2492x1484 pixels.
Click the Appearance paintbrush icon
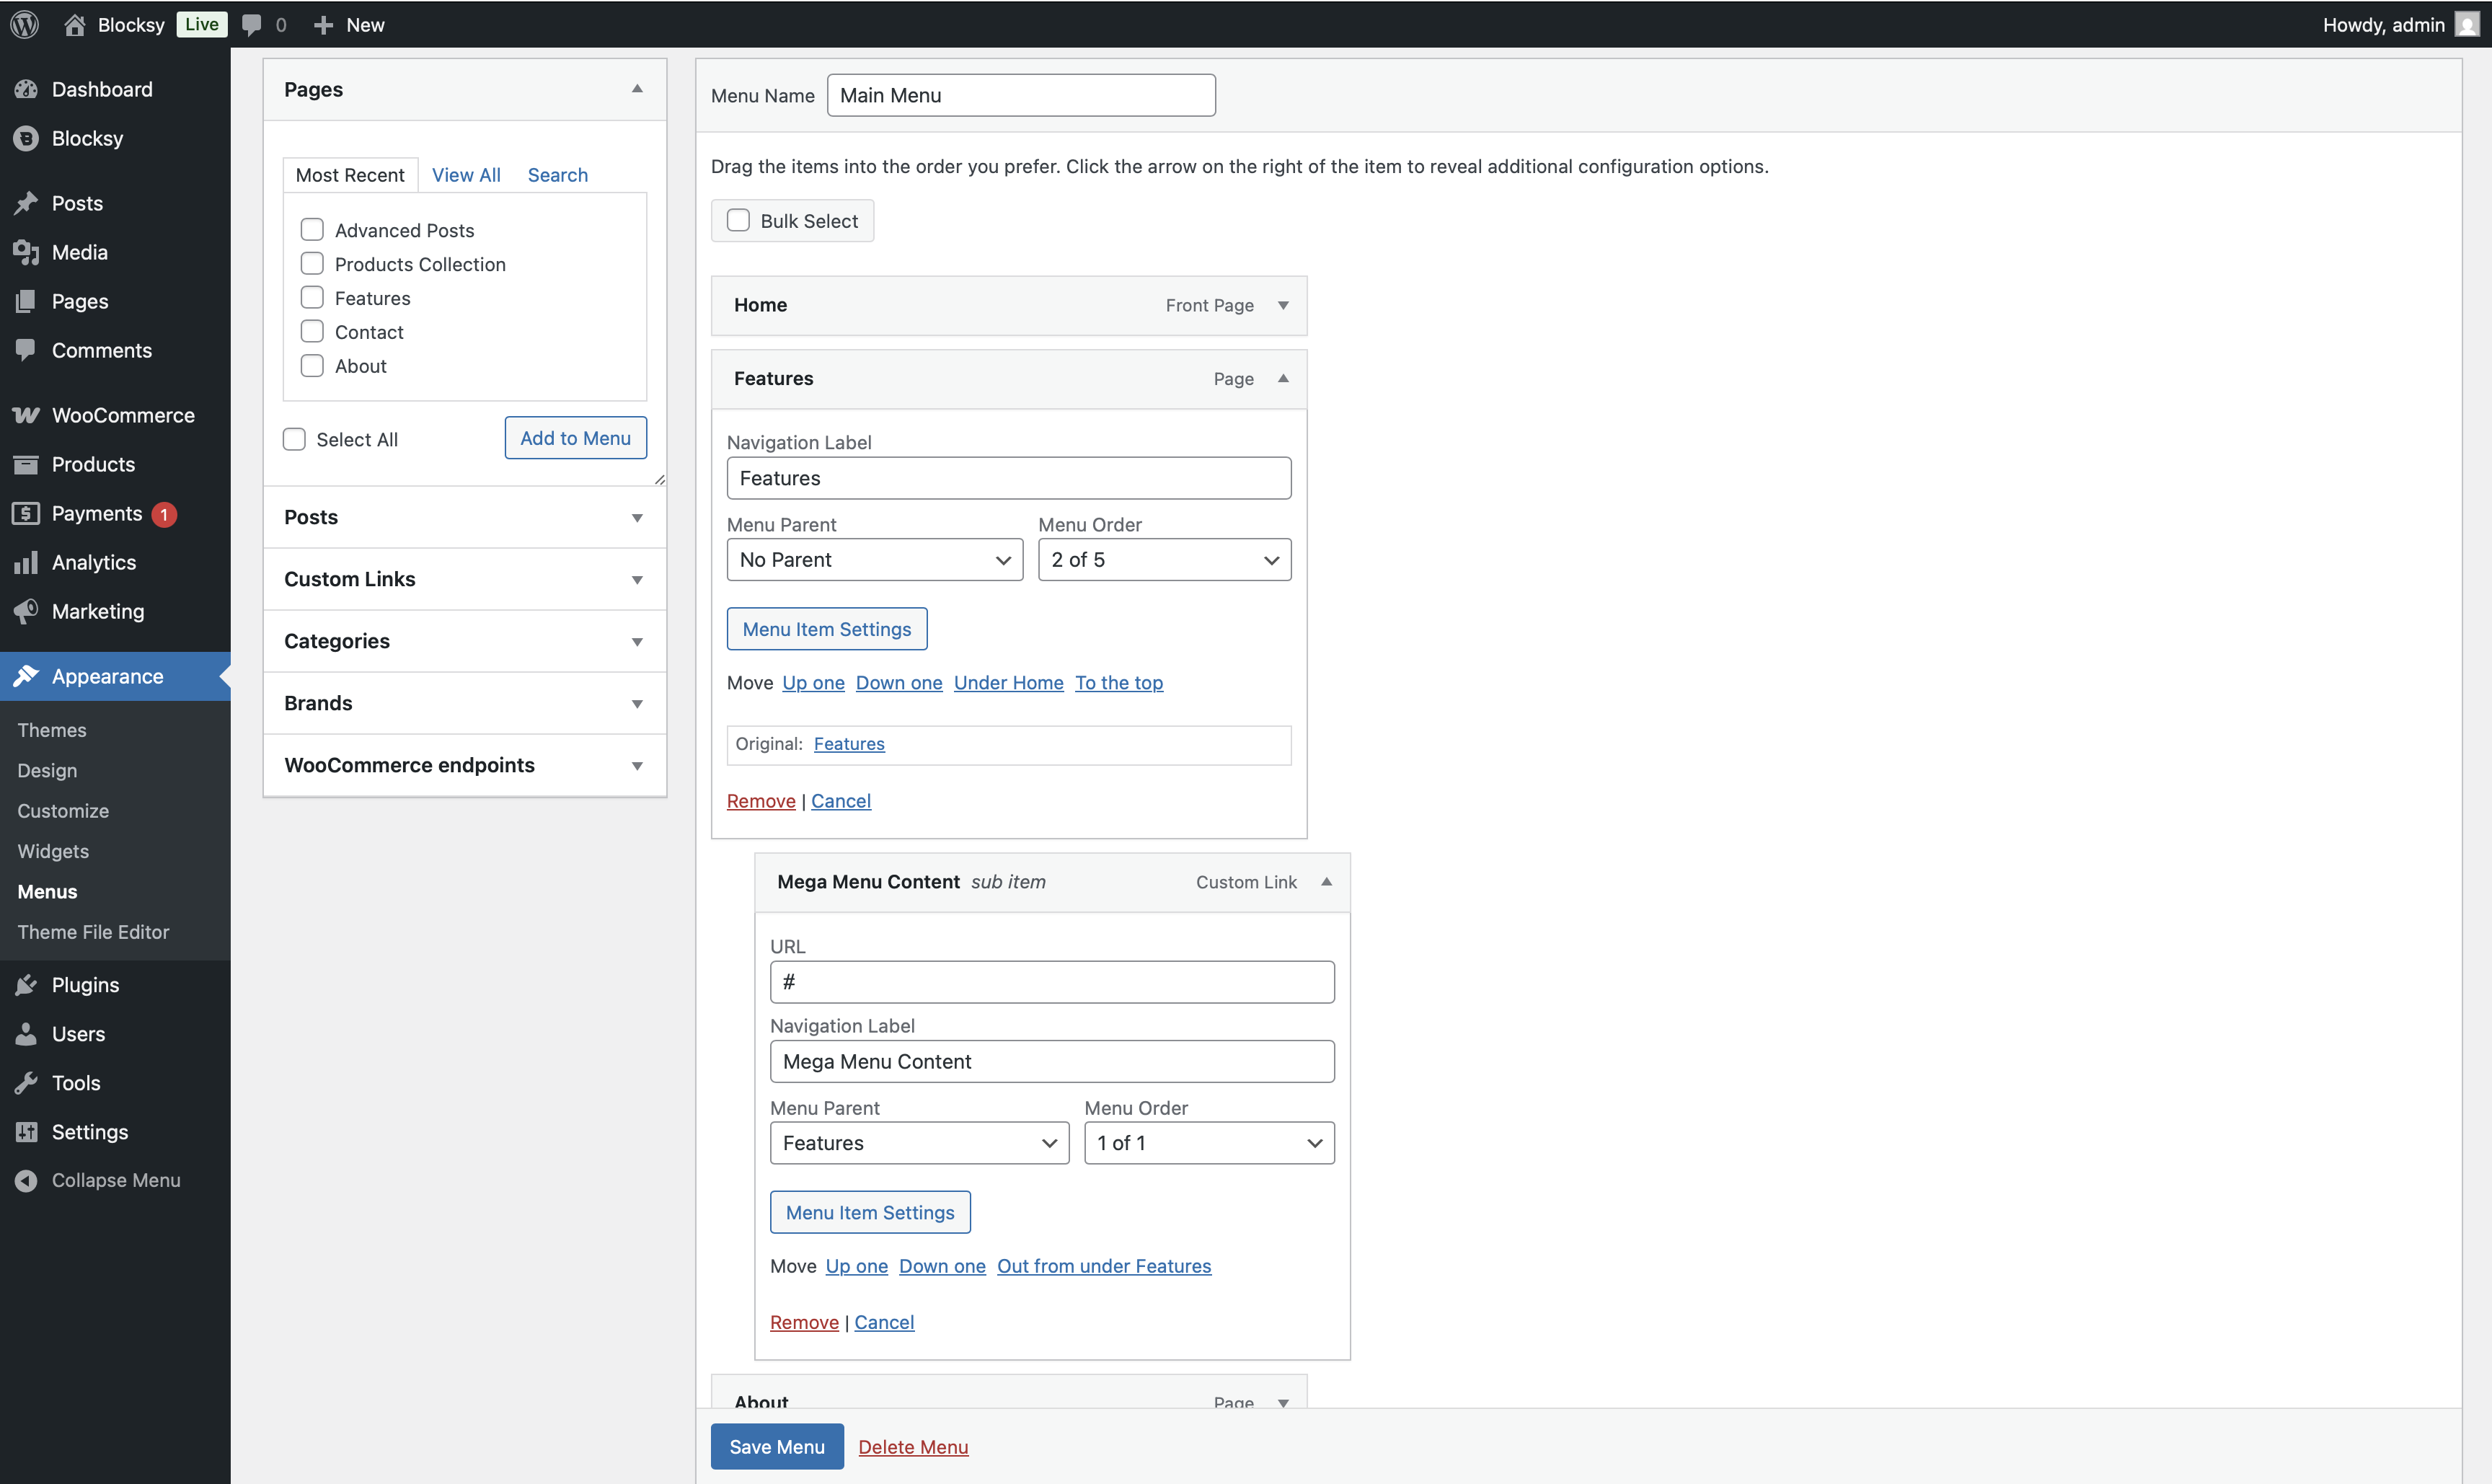pyautogui.click(x=26, y=676)
